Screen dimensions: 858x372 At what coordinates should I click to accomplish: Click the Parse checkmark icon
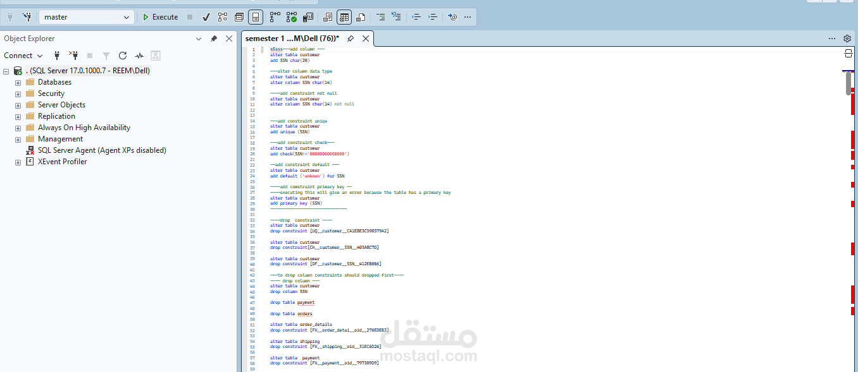coord(206,17)
